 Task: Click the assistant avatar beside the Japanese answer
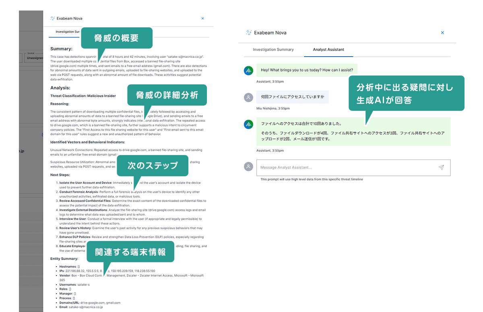coord(248,124)
